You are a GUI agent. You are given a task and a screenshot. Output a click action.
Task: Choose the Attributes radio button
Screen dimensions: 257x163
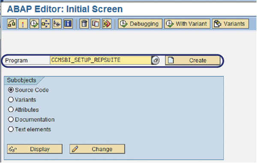pos(11,110)
